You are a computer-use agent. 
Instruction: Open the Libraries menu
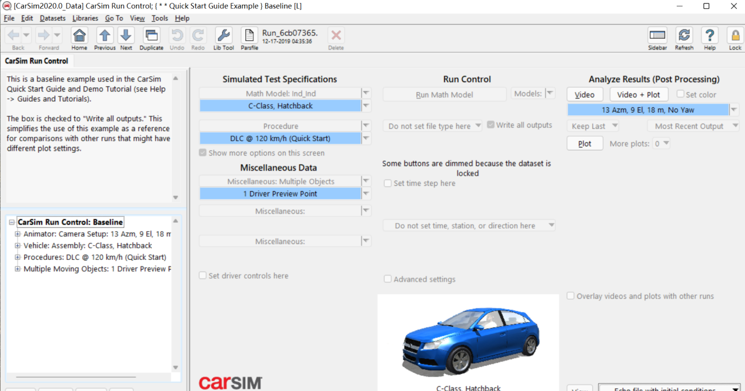point(85,18)
